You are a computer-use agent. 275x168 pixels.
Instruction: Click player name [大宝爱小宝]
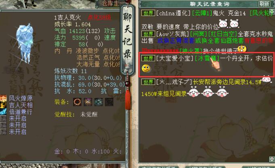coord(175,58)
